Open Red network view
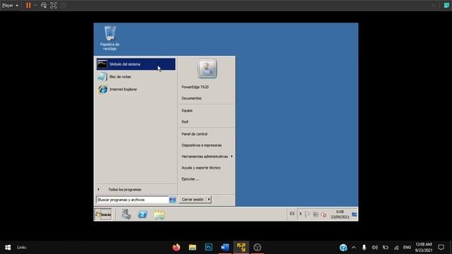 [x=185, y=122]
